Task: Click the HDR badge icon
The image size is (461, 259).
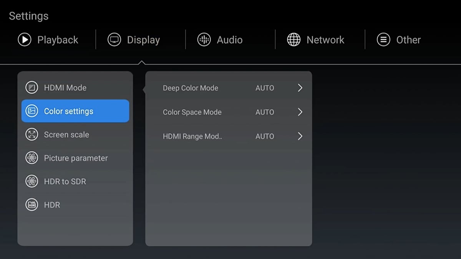Action: [32, 205]
